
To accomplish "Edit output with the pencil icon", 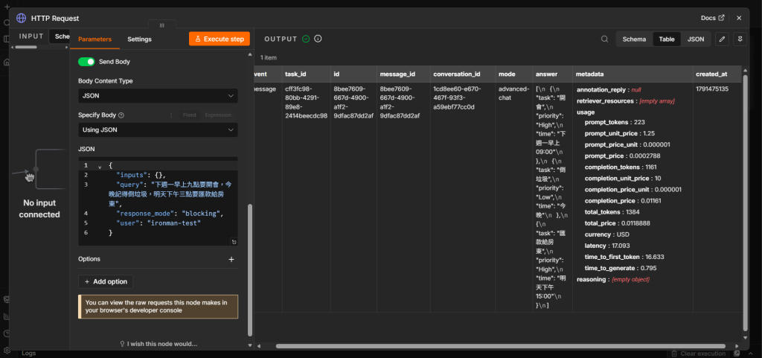I will point(722,39).
